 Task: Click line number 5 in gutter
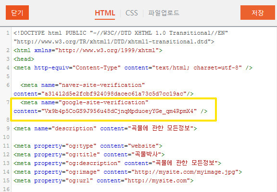coord(8,76)
